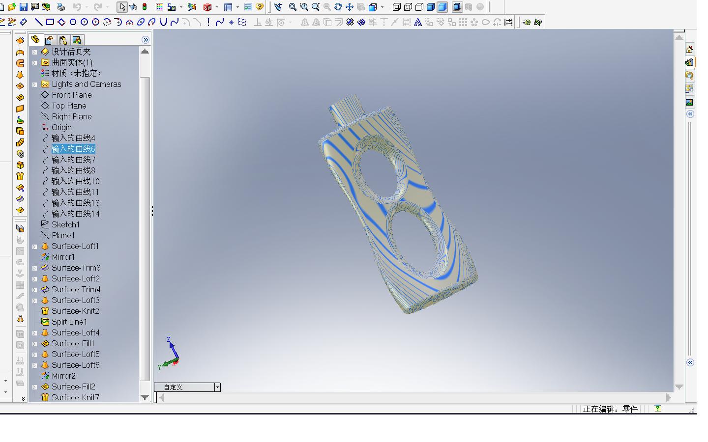This screenshot has height=442, width=708.
Task: Expand the Lights and Cameras node
Action: point(34,84)
